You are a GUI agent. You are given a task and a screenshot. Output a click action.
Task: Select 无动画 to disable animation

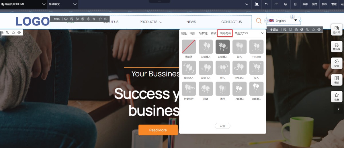tap(189, 47)
